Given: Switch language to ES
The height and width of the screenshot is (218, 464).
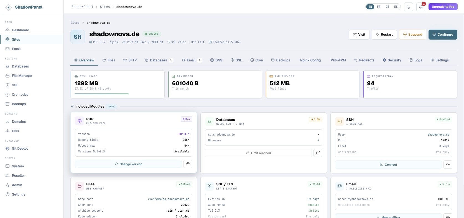Looking at the screenshot, I should (x=396, y=7).
